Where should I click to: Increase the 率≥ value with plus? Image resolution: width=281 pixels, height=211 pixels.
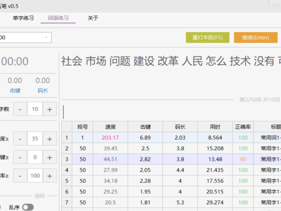point(49,176)
